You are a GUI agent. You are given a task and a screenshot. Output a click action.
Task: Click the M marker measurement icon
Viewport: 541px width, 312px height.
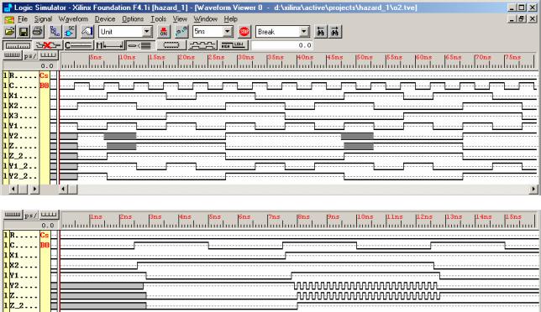coord(110,45)
